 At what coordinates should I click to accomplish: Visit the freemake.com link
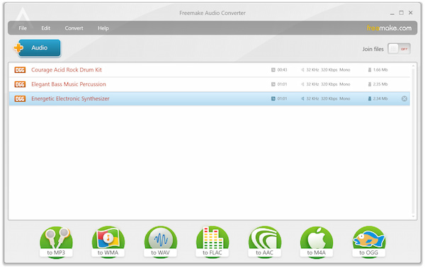pyautogui.click(x=389, y=28)
